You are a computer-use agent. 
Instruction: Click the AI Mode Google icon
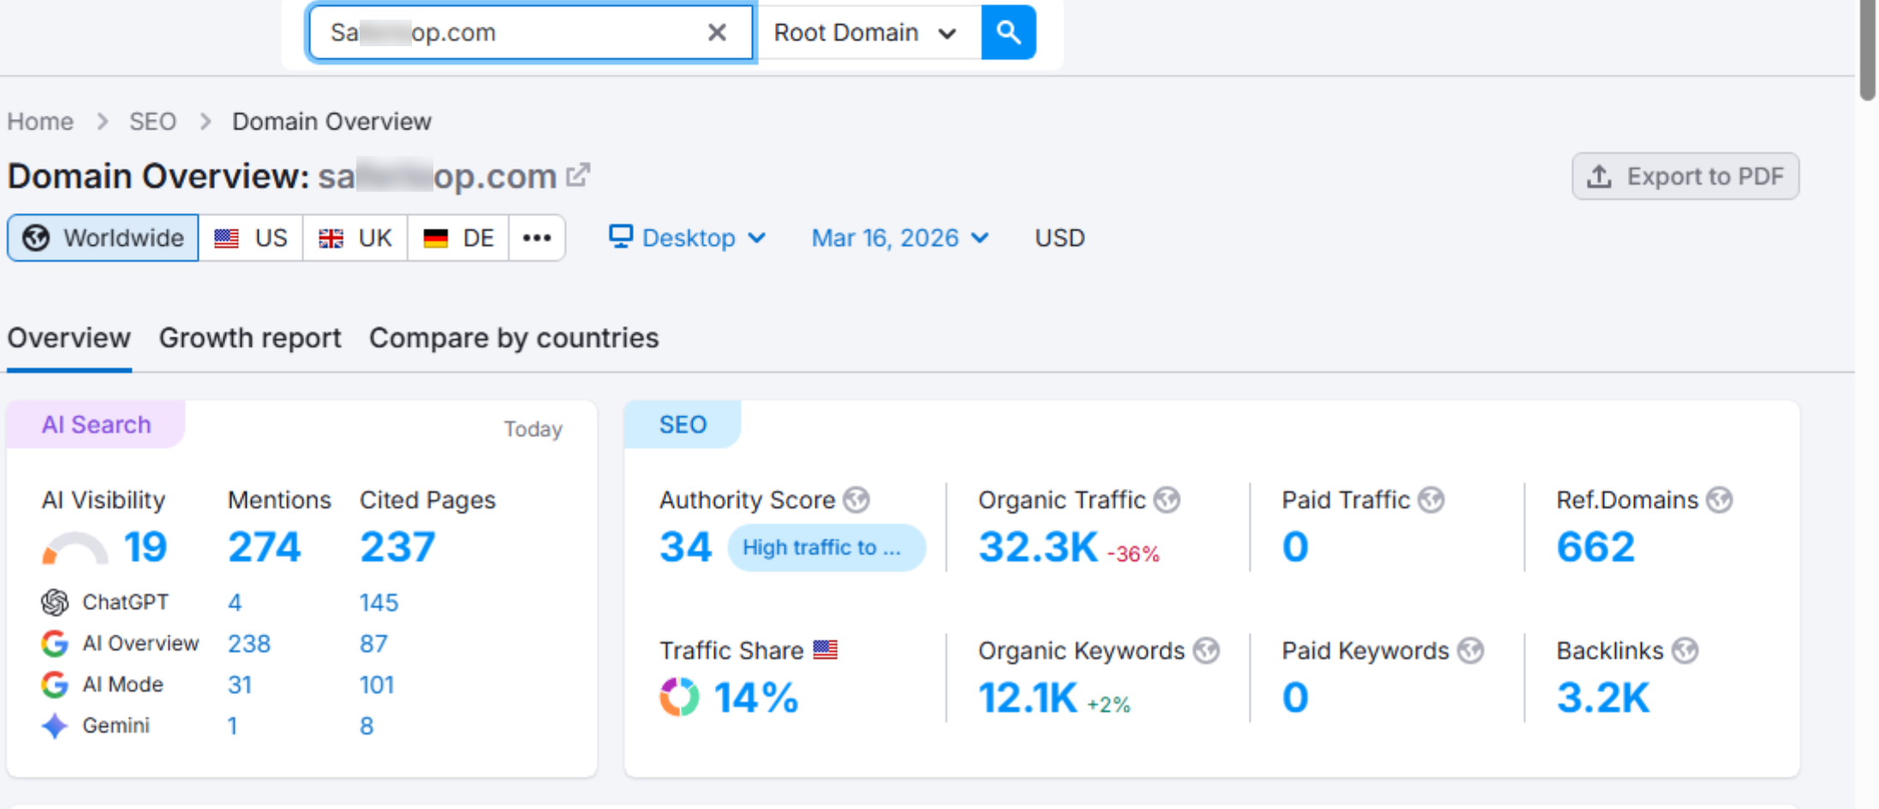pos(55,684)
